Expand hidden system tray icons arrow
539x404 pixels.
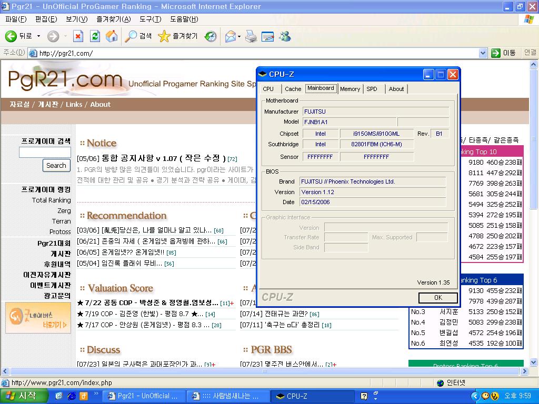click(x=475, y=396)
